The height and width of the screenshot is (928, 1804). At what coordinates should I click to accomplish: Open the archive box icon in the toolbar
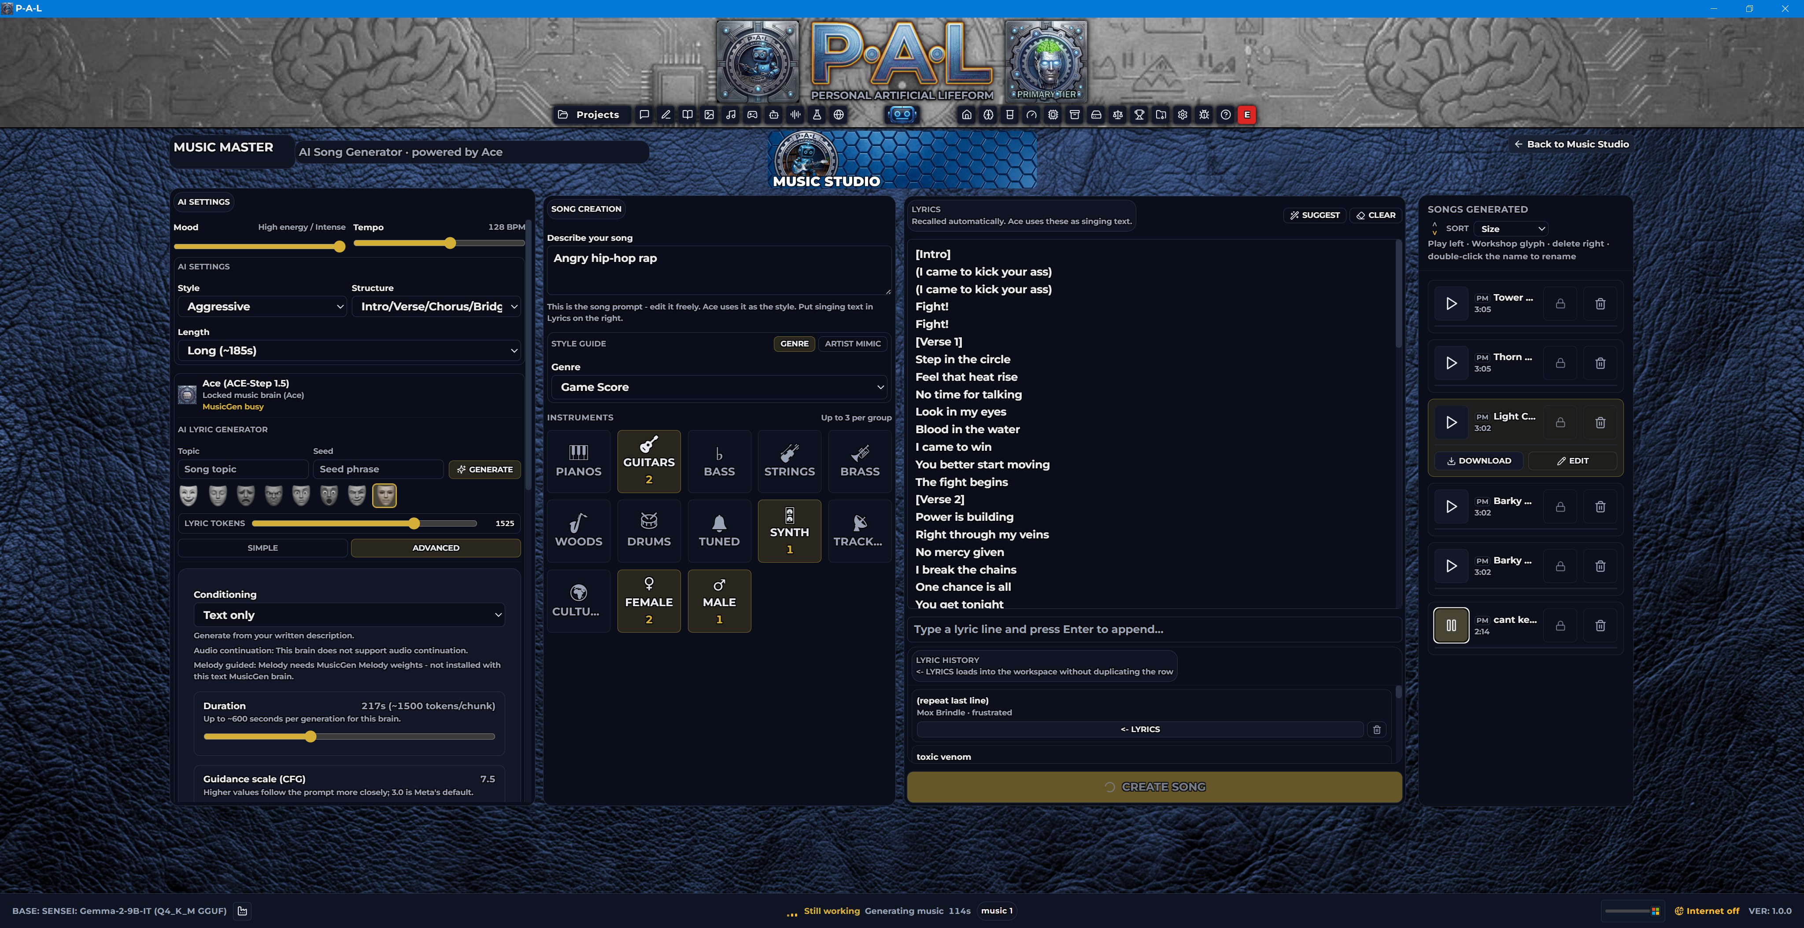tap(1074, 115)
